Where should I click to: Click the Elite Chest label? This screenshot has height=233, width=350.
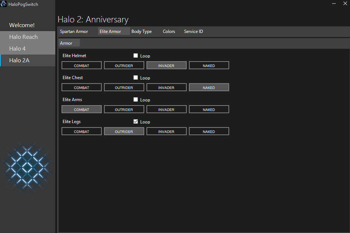(x=72, y=78)
